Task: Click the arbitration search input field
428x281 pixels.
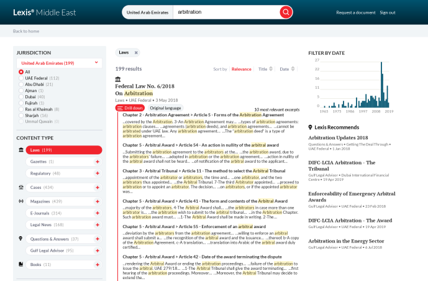Action: point(226,12)
